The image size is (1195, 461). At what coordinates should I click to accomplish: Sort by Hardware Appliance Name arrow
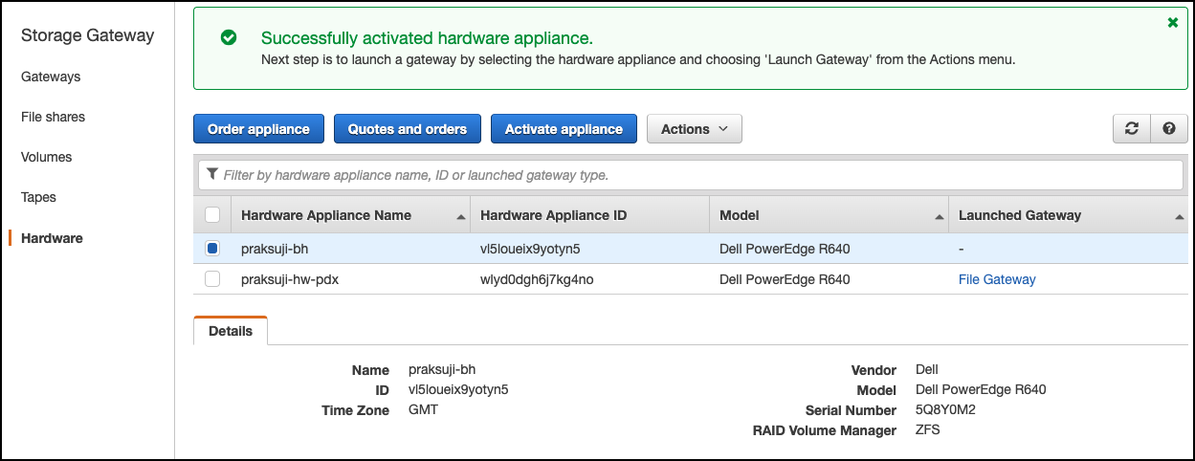coord(462,217)
